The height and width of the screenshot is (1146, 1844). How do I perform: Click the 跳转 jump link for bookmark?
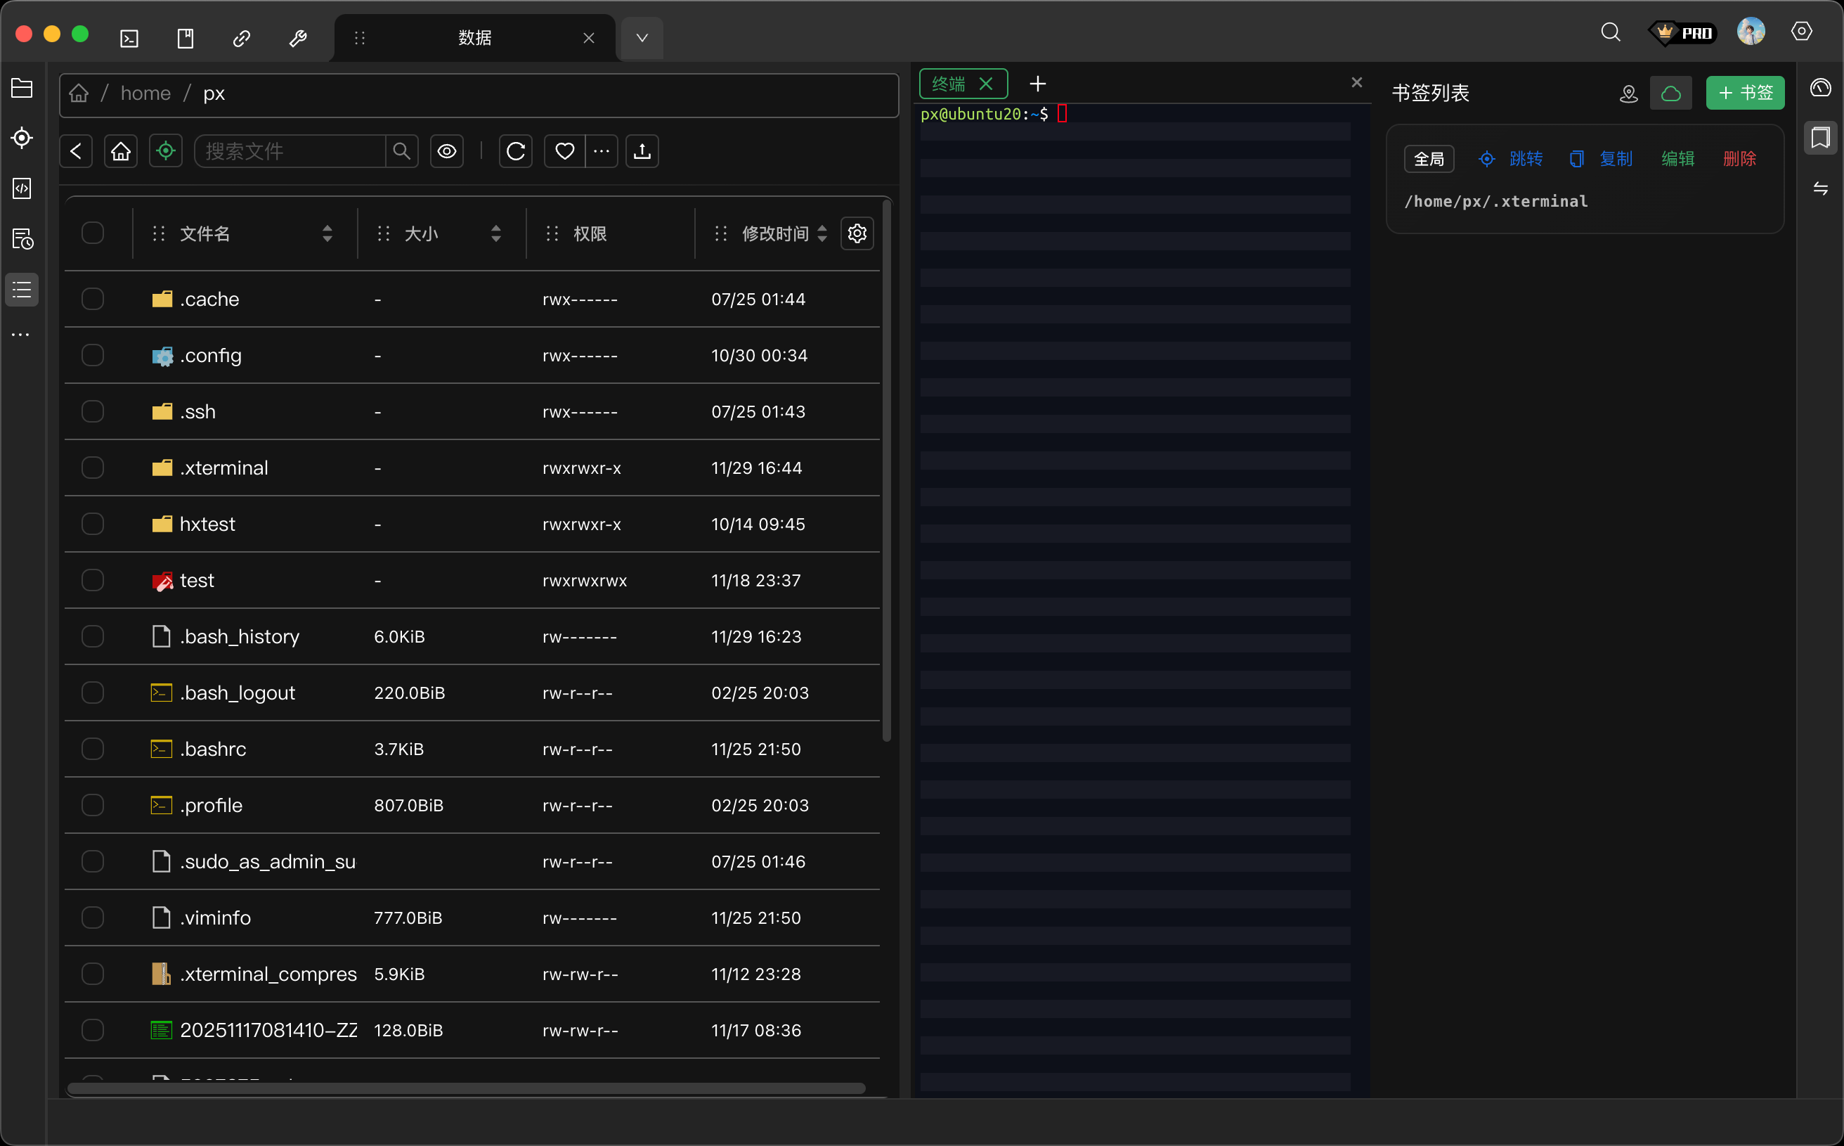1525,159
